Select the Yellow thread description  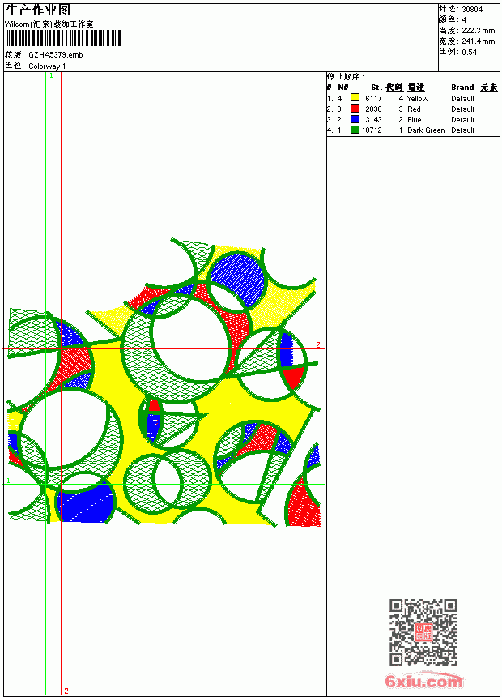(418, 99)
